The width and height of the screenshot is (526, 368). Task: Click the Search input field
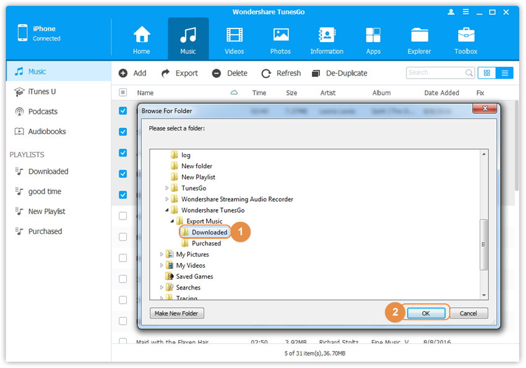pos(435,73)
